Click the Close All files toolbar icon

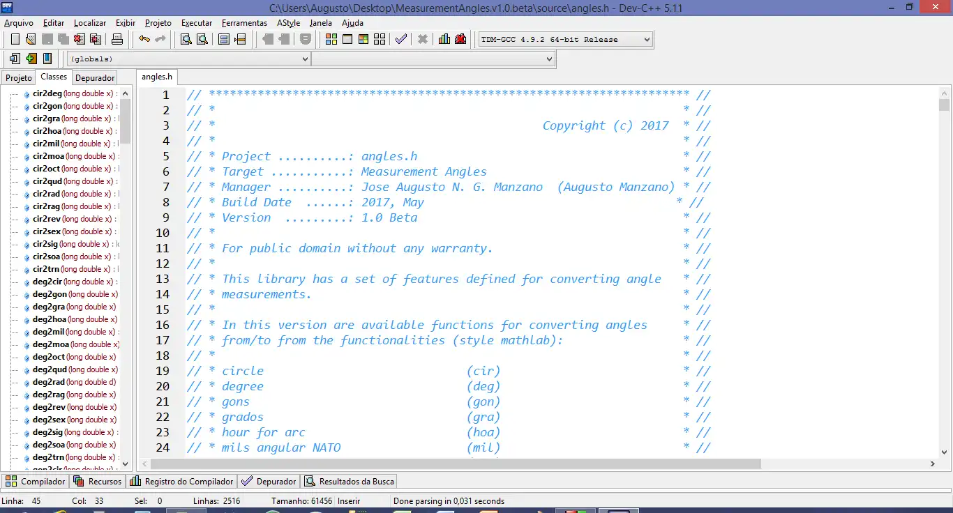click(95, 39)
